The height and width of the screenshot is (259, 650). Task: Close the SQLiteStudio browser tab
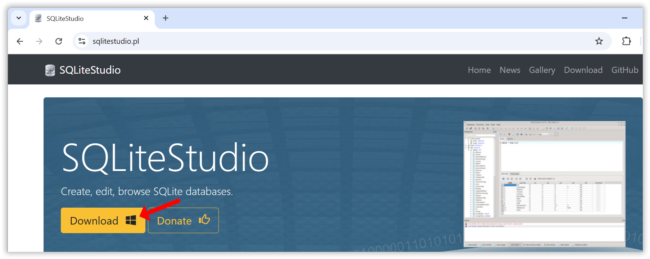click(x=146, y=18)
